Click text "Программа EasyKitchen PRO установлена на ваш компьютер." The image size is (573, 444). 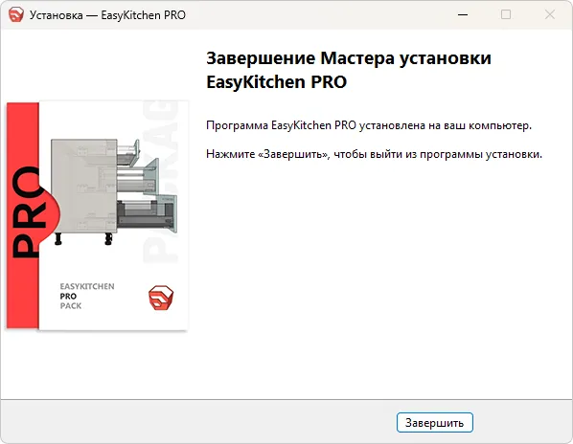tap(369, 125)
